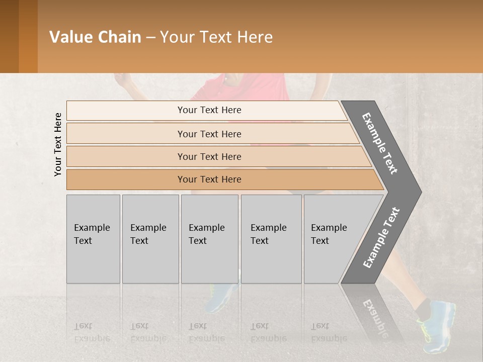483x362 pixels.
Task: Select the third gray 'Example Text' box
Action: click(210, 239)
